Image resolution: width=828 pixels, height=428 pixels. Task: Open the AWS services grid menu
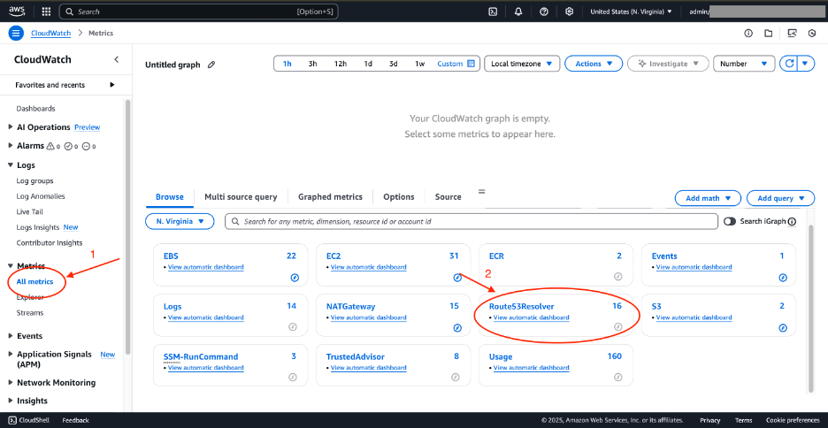[46, 11]
